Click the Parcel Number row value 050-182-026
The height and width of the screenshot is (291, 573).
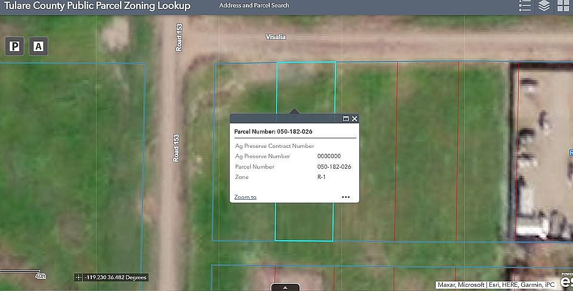pos(334,166)
